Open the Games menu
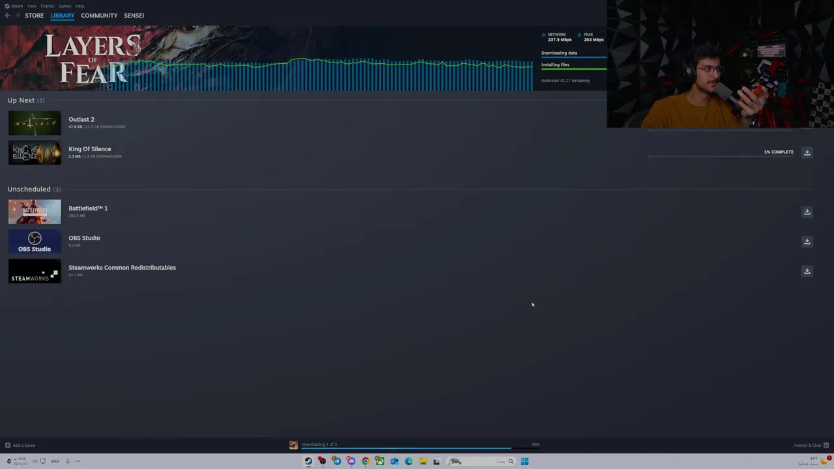This screenshot has height=469, width=834. coord(65,6)
